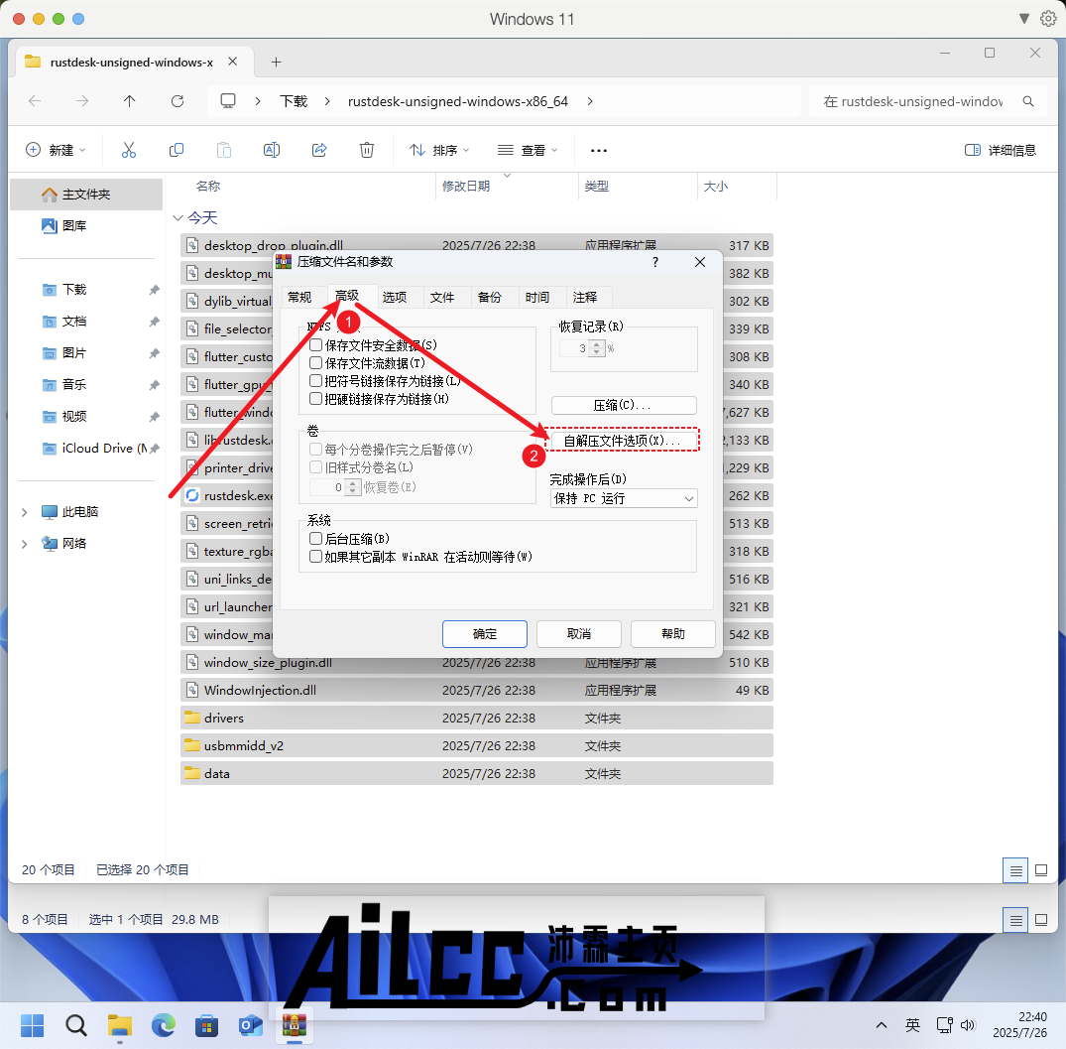Click the question mark help icon in WinRAR dialog
The image size is (1066, 1049).
click(655, 262)
